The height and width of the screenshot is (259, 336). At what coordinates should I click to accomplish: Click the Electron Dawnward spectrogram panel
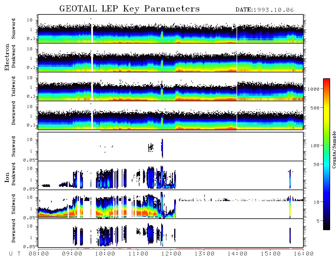171,115
